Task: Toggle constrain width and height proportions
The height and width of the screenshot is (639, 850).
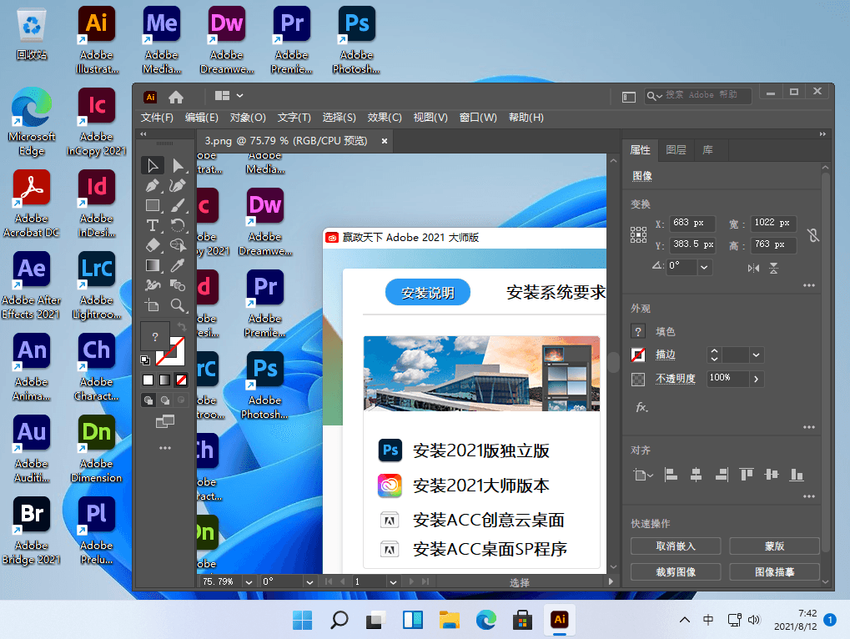Action: click(x=812, y=234)
